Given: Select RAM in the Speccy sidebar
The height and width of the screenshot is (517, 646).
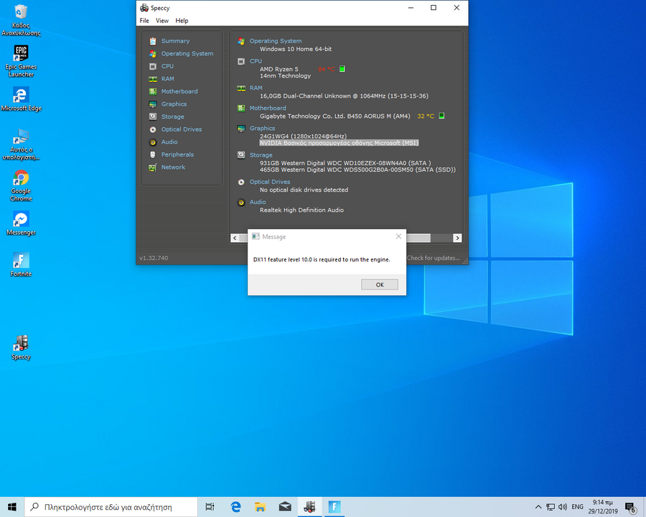Looking at the screenshot, I should 168,79.
